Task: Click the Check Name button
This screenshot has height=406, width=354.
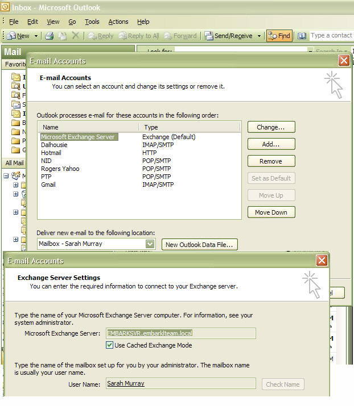Action: 283,384
